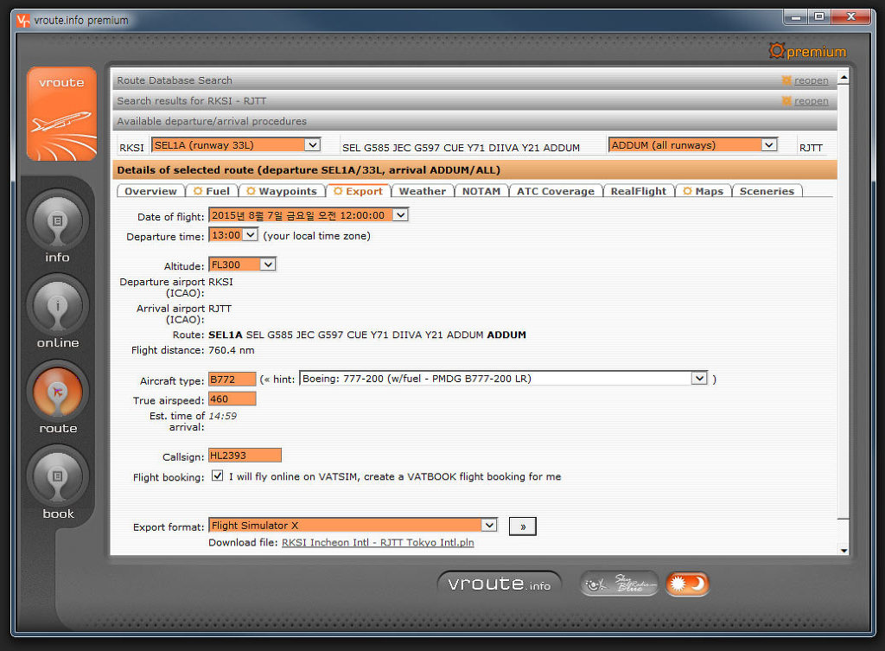
Task: Open the online sidebar section
Action: pyautogui.click(x=57, y=306)
